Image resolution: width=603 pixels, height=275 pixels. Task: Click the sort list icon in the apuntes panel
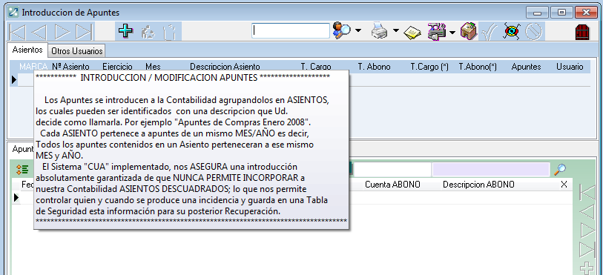point(22,170)
